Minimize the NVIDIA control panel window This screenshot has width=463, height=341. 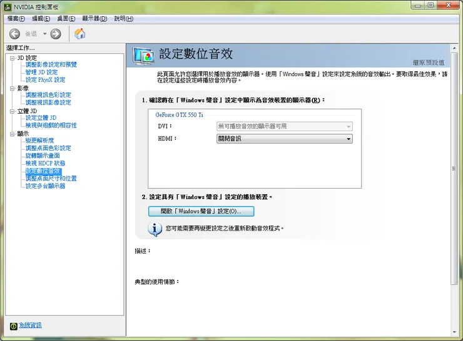[x=417, y=5]
